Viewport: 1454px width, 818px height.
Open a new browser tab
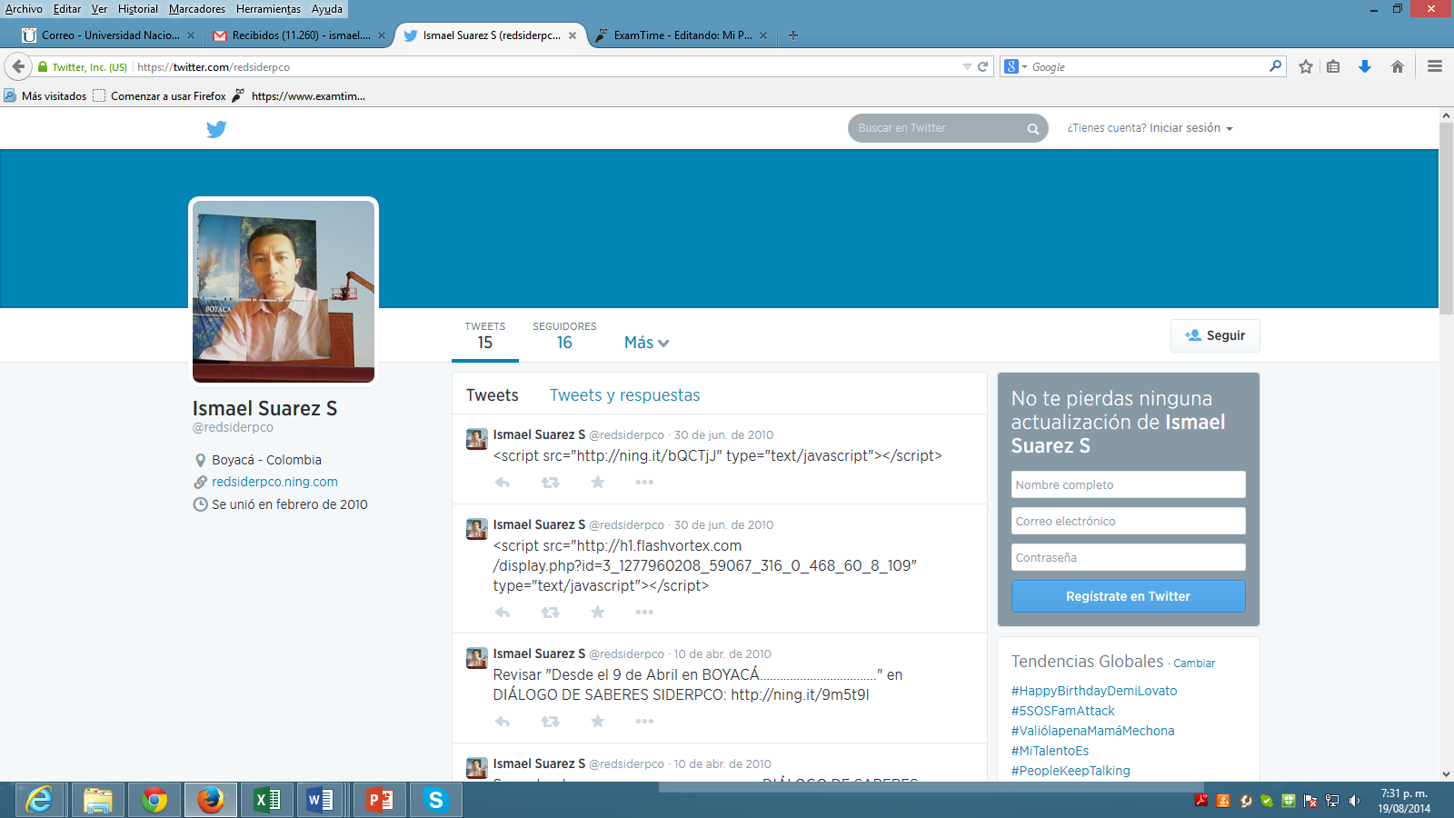(793, 35)
